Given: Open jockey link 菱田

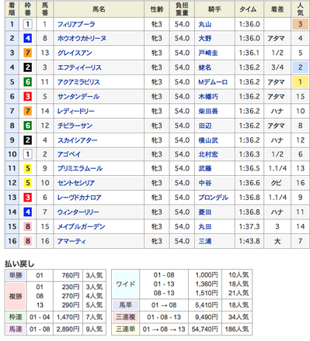Looking at the screenshot, I should click(205, 212).
